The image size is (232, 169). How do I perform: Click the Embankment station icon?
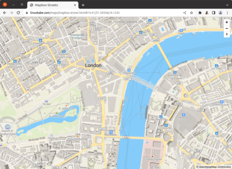(x=129, y=70)
